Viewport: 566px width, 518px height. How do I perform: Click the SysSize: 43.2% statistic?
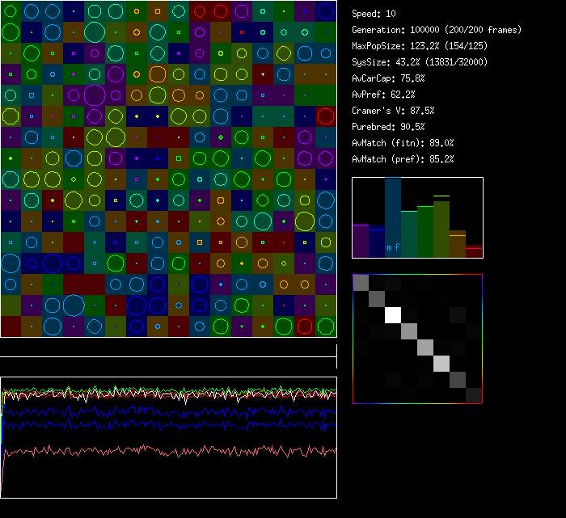(x=418, y=62)
